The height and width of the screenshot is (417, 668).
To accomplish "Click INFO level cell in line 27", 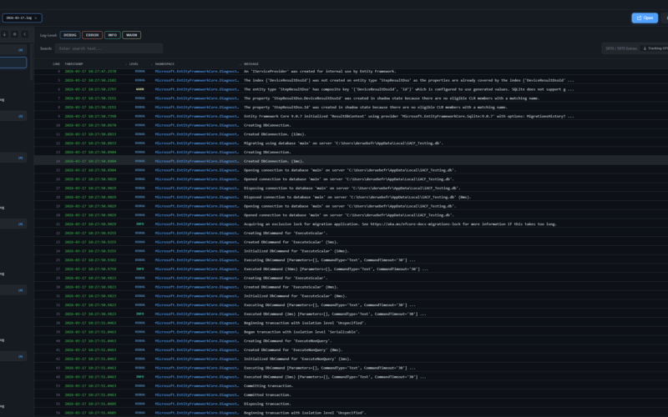I will click(139, 269).
